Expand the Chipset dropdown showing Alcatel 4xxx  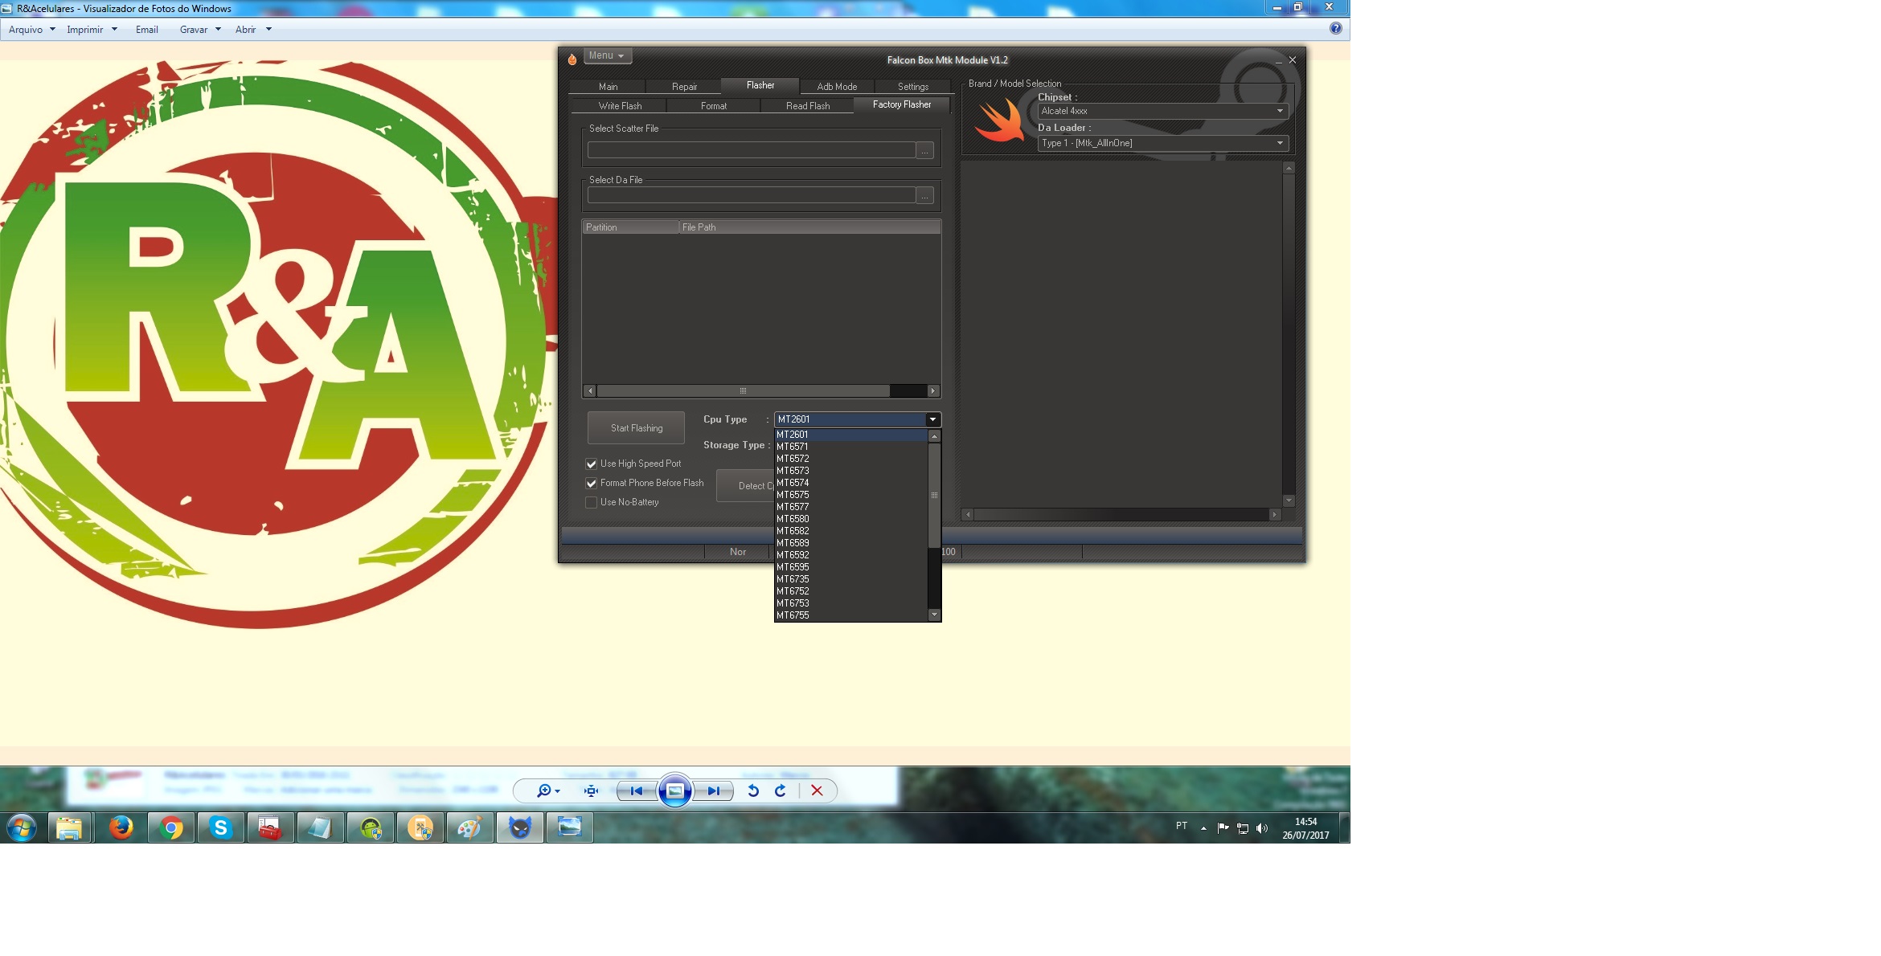pyautogui.click(x=1162, y=111)
